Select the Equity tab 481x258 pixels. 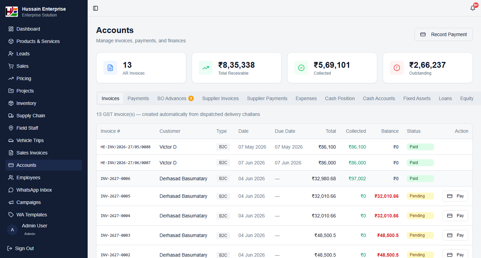click(x=467, y=98)
